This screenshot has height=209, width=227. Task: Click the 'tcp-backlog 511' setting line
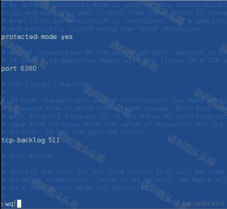click(x=30, y=140)
